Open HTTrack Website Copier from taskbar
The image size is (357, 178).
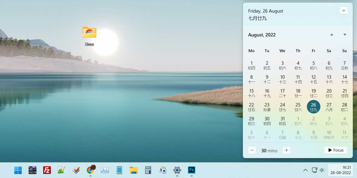point(32,170)
